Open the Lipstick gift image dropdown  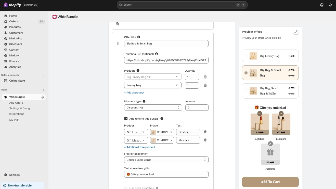tap(162, 132)
